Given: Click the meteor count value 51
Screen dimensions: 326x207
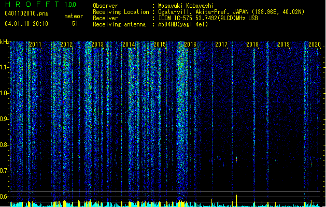Looking at the screenshot, I should tap(75, 24).
